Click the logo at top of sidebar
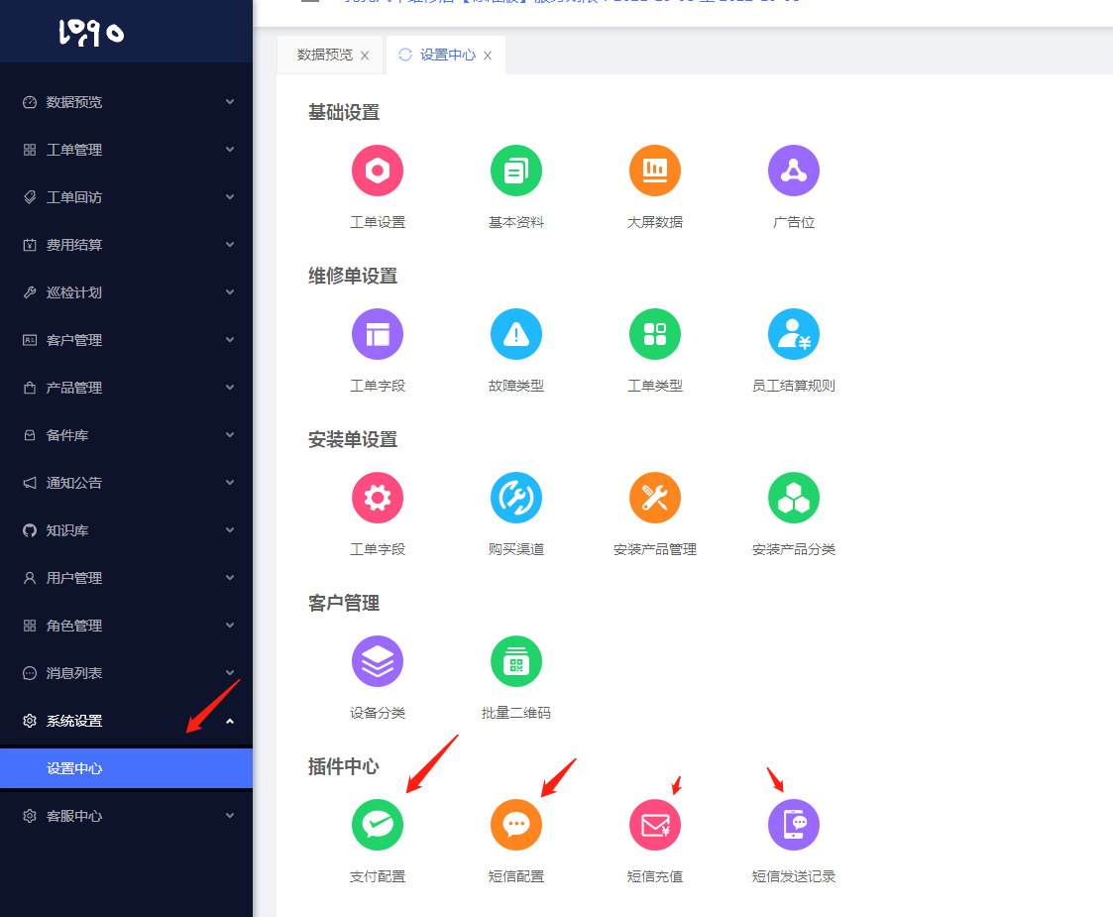Screen dimensions: 1113x917 (x=91, y=33)
